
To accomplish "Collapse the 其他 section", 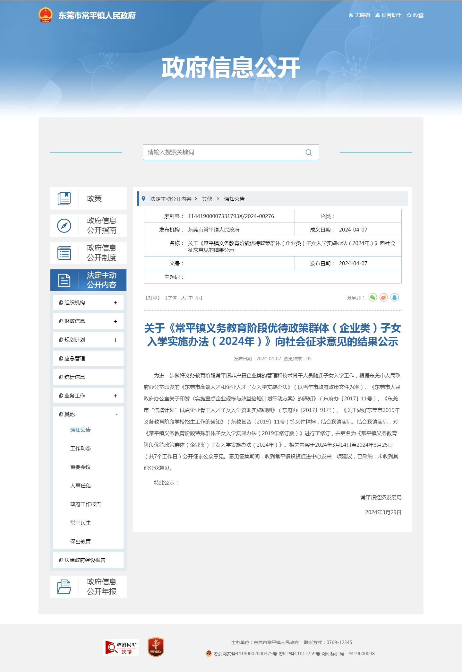I will [116, 415].
